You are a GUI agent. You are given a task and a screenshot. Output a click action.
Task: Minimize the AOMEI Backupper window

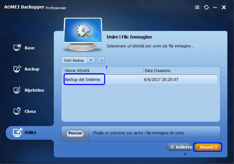(x=215, y=7)
